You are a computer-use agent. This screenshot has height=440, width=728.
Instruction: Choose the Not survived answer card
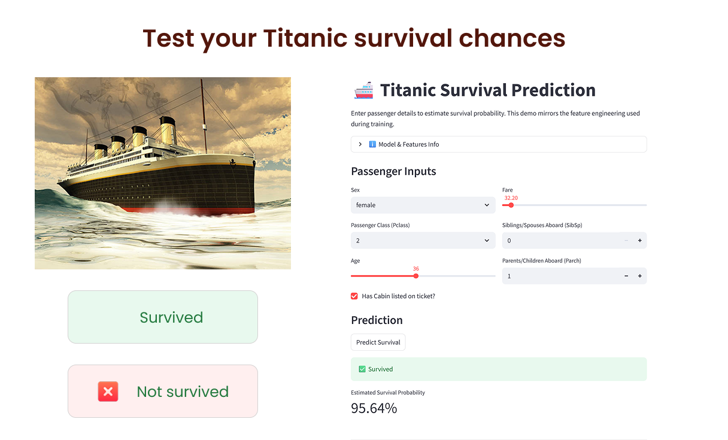pyautogui.click(x=163, y=392)
